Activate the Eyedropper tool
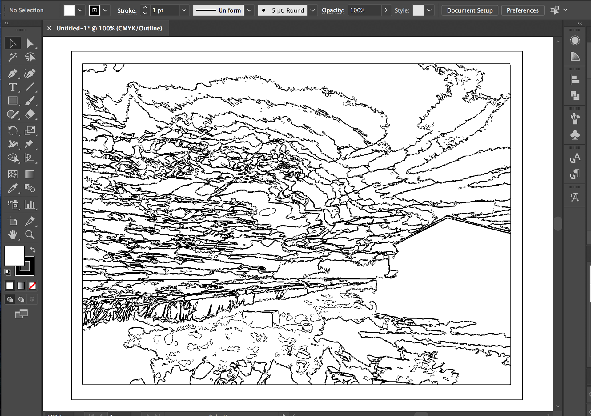This screenshot has height=416, width=591. pos(13,188)
